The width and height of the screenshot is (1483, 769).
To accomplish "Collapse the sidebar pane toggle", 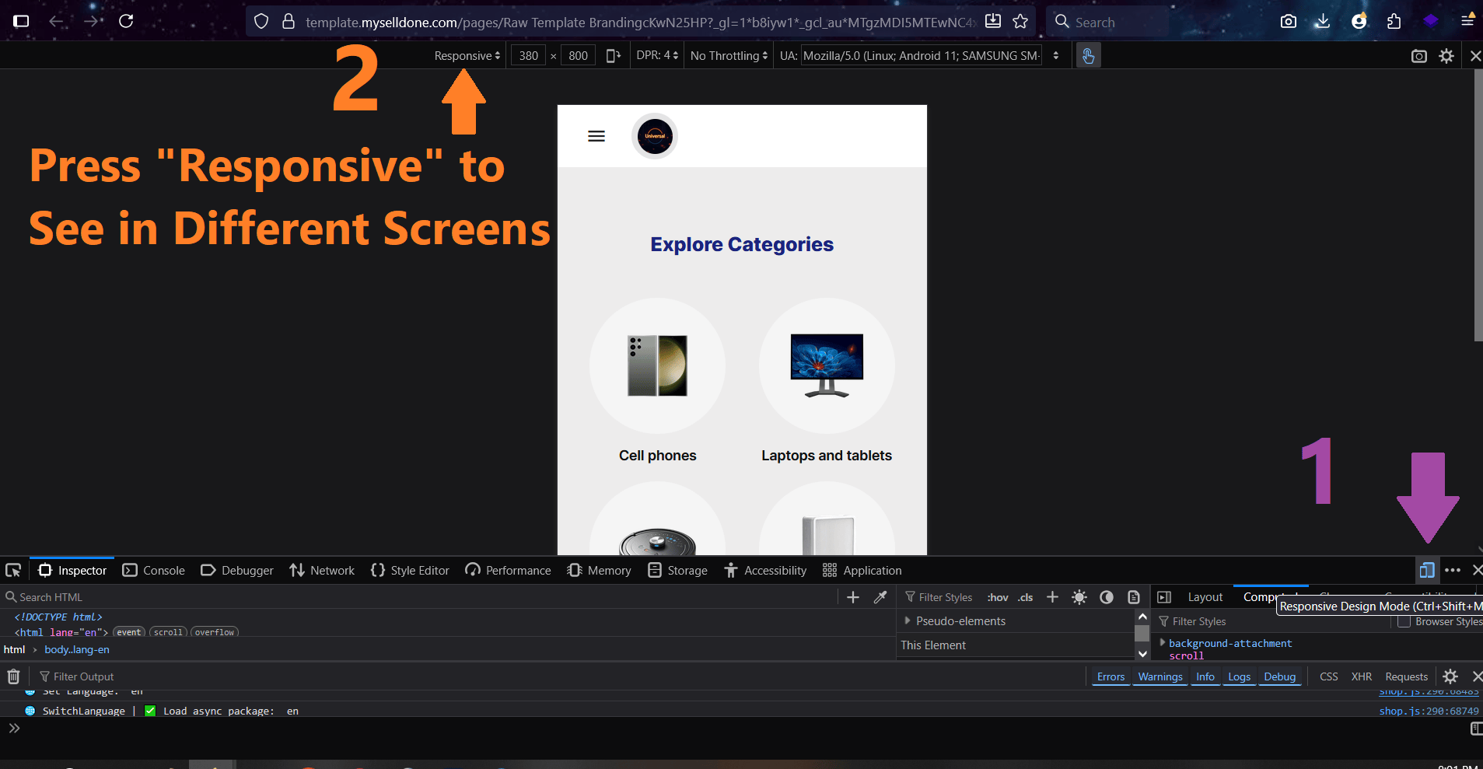I will [1164, 597].
